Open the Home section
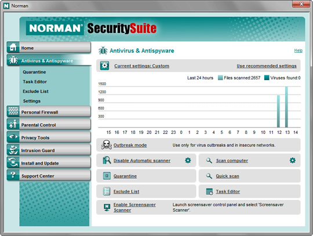The width and height of the screenshot is (313, 236). click(x=49, y=48)
